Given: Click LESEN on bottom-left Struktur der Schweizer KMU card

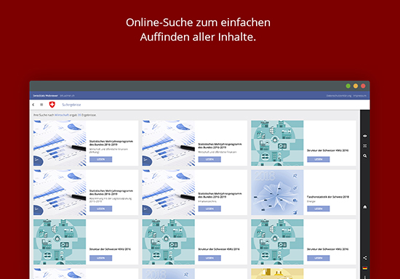Looking at the screenshot, I should pyautogui.click(x=101, y=258).
